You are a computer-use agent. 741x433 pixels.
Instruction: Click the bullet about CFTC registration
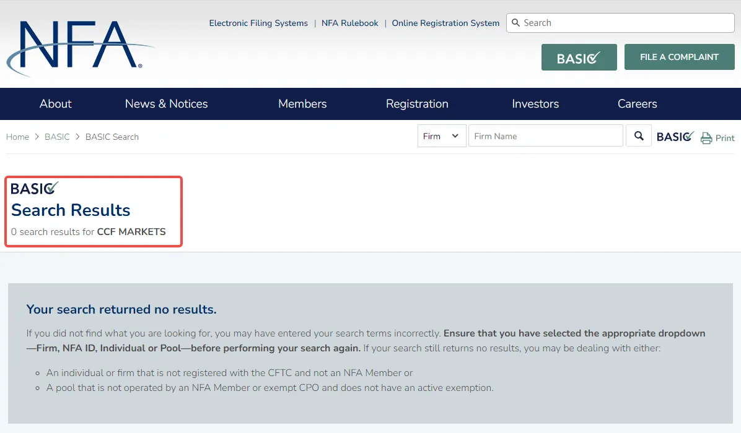click(x=229, y=372)
